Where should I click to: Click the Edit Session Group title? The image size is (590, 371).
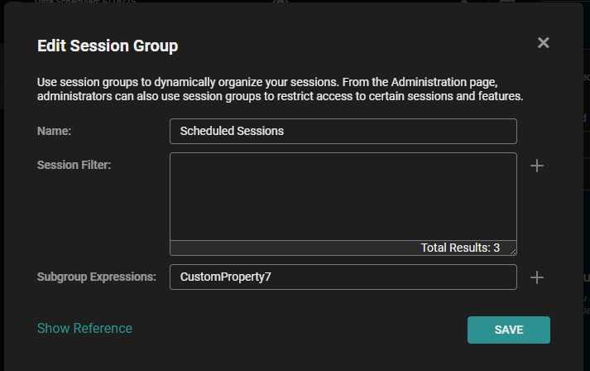point(108,46)
